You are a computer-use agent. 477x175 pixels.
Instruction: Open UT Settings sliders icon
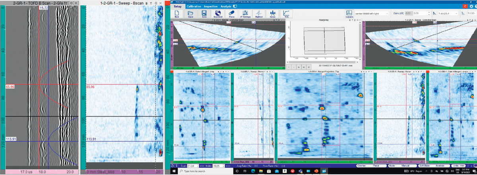coord(245,14)
